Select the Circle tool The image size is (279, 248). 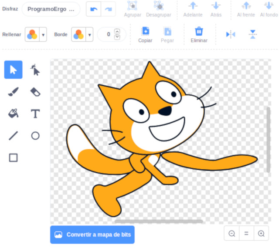[x=35, y=136]
